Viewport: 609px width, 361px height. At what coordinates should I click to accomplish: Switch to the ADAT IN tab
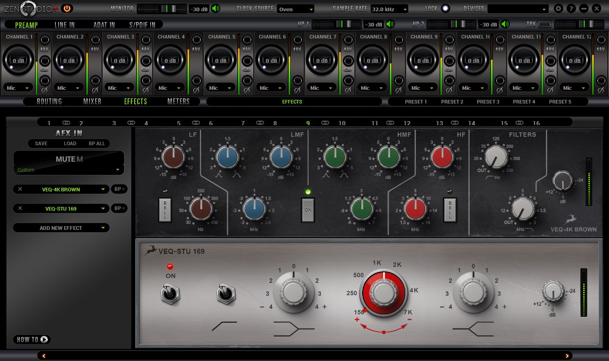pos(104,25)
